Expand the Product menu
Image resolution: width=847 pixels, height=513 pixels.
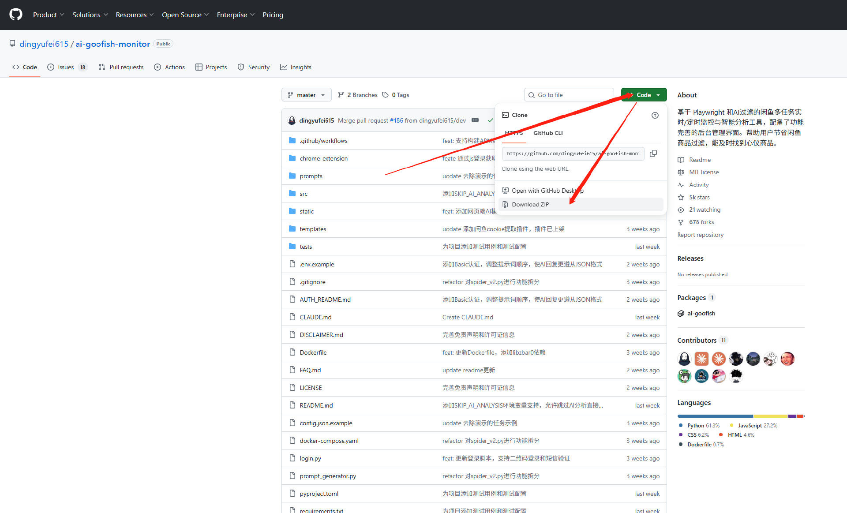click(49, 15)
